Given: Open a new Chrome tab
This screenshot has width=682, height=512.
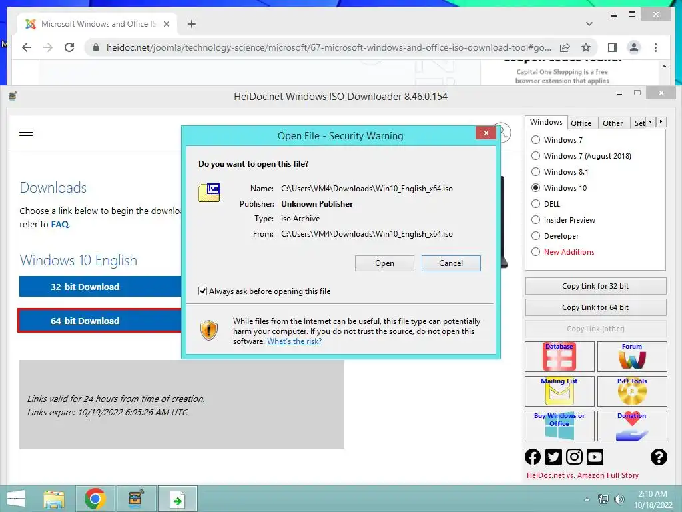Looking at the screenshot, I should 192,24.
